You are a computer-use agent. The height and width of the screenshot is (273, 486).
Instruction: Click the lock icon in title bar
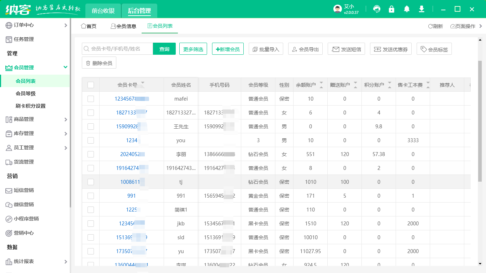392,9
